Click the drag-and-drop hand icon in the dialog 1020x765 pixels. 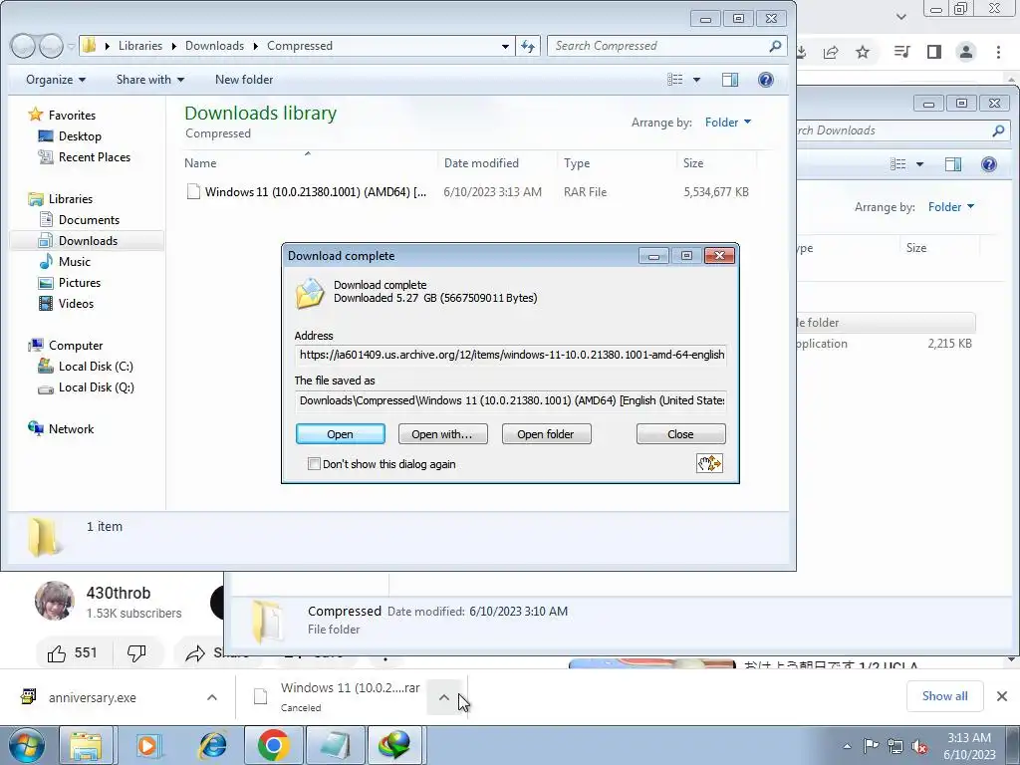pyautogui.click(x=709, y=463)
